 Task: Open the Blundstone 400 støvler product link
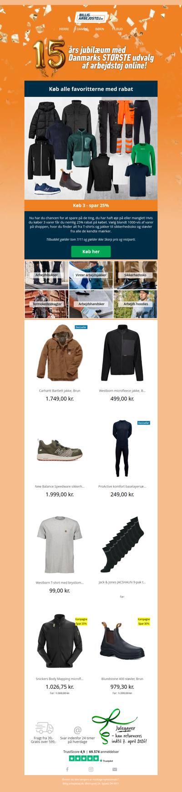tap(122, 679)
